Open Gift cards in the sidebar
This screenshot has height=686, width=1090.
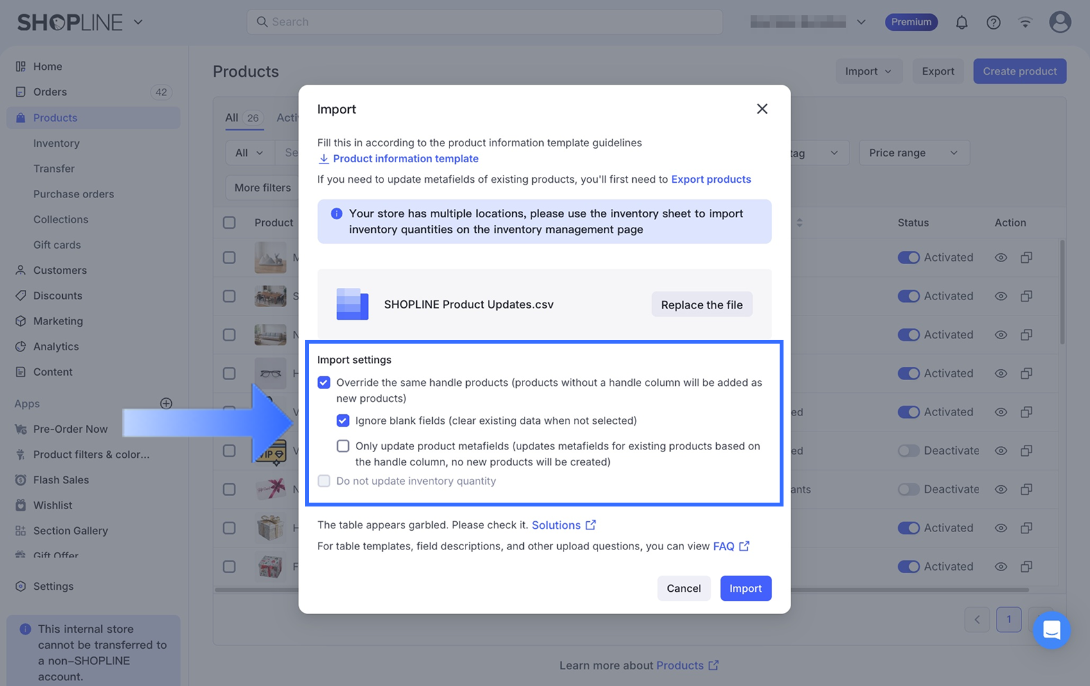click(57, 245)
